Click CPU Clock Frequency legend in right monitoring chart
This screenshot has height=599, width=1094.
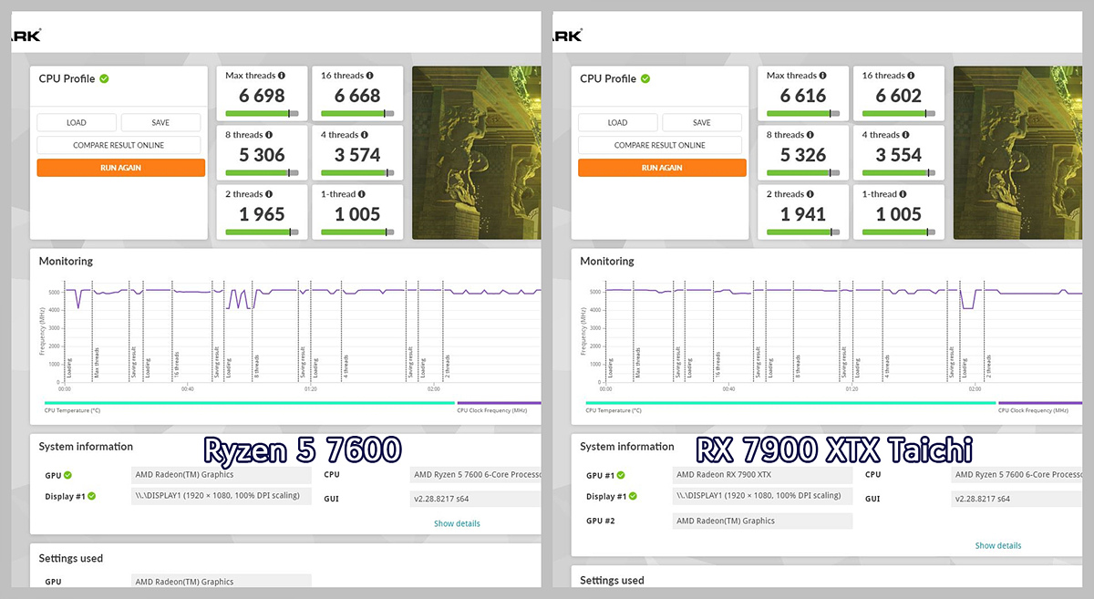coord(1033,411)
